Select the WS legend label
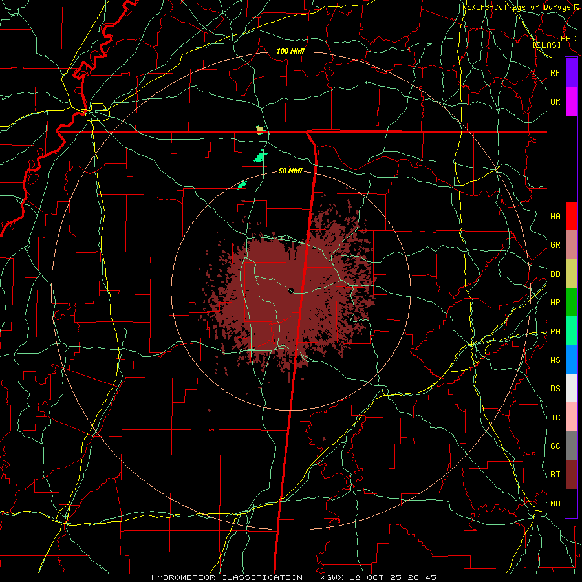This screenshot has height=582, width=582. coord(555,360)
